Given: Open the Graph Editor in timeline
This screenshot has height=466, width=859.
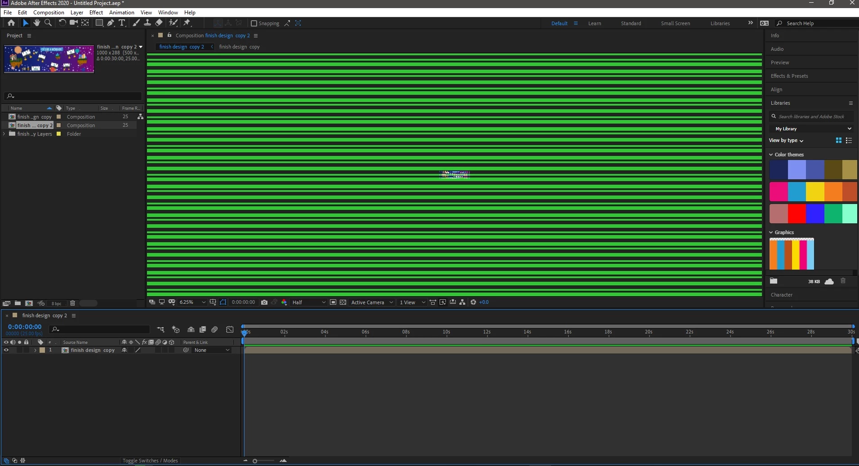Looking at the screenshot, I should [230, 329].
